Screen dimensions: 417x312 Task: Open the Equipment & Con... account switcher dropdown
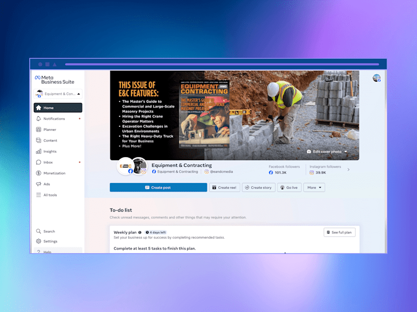point(58,94)
